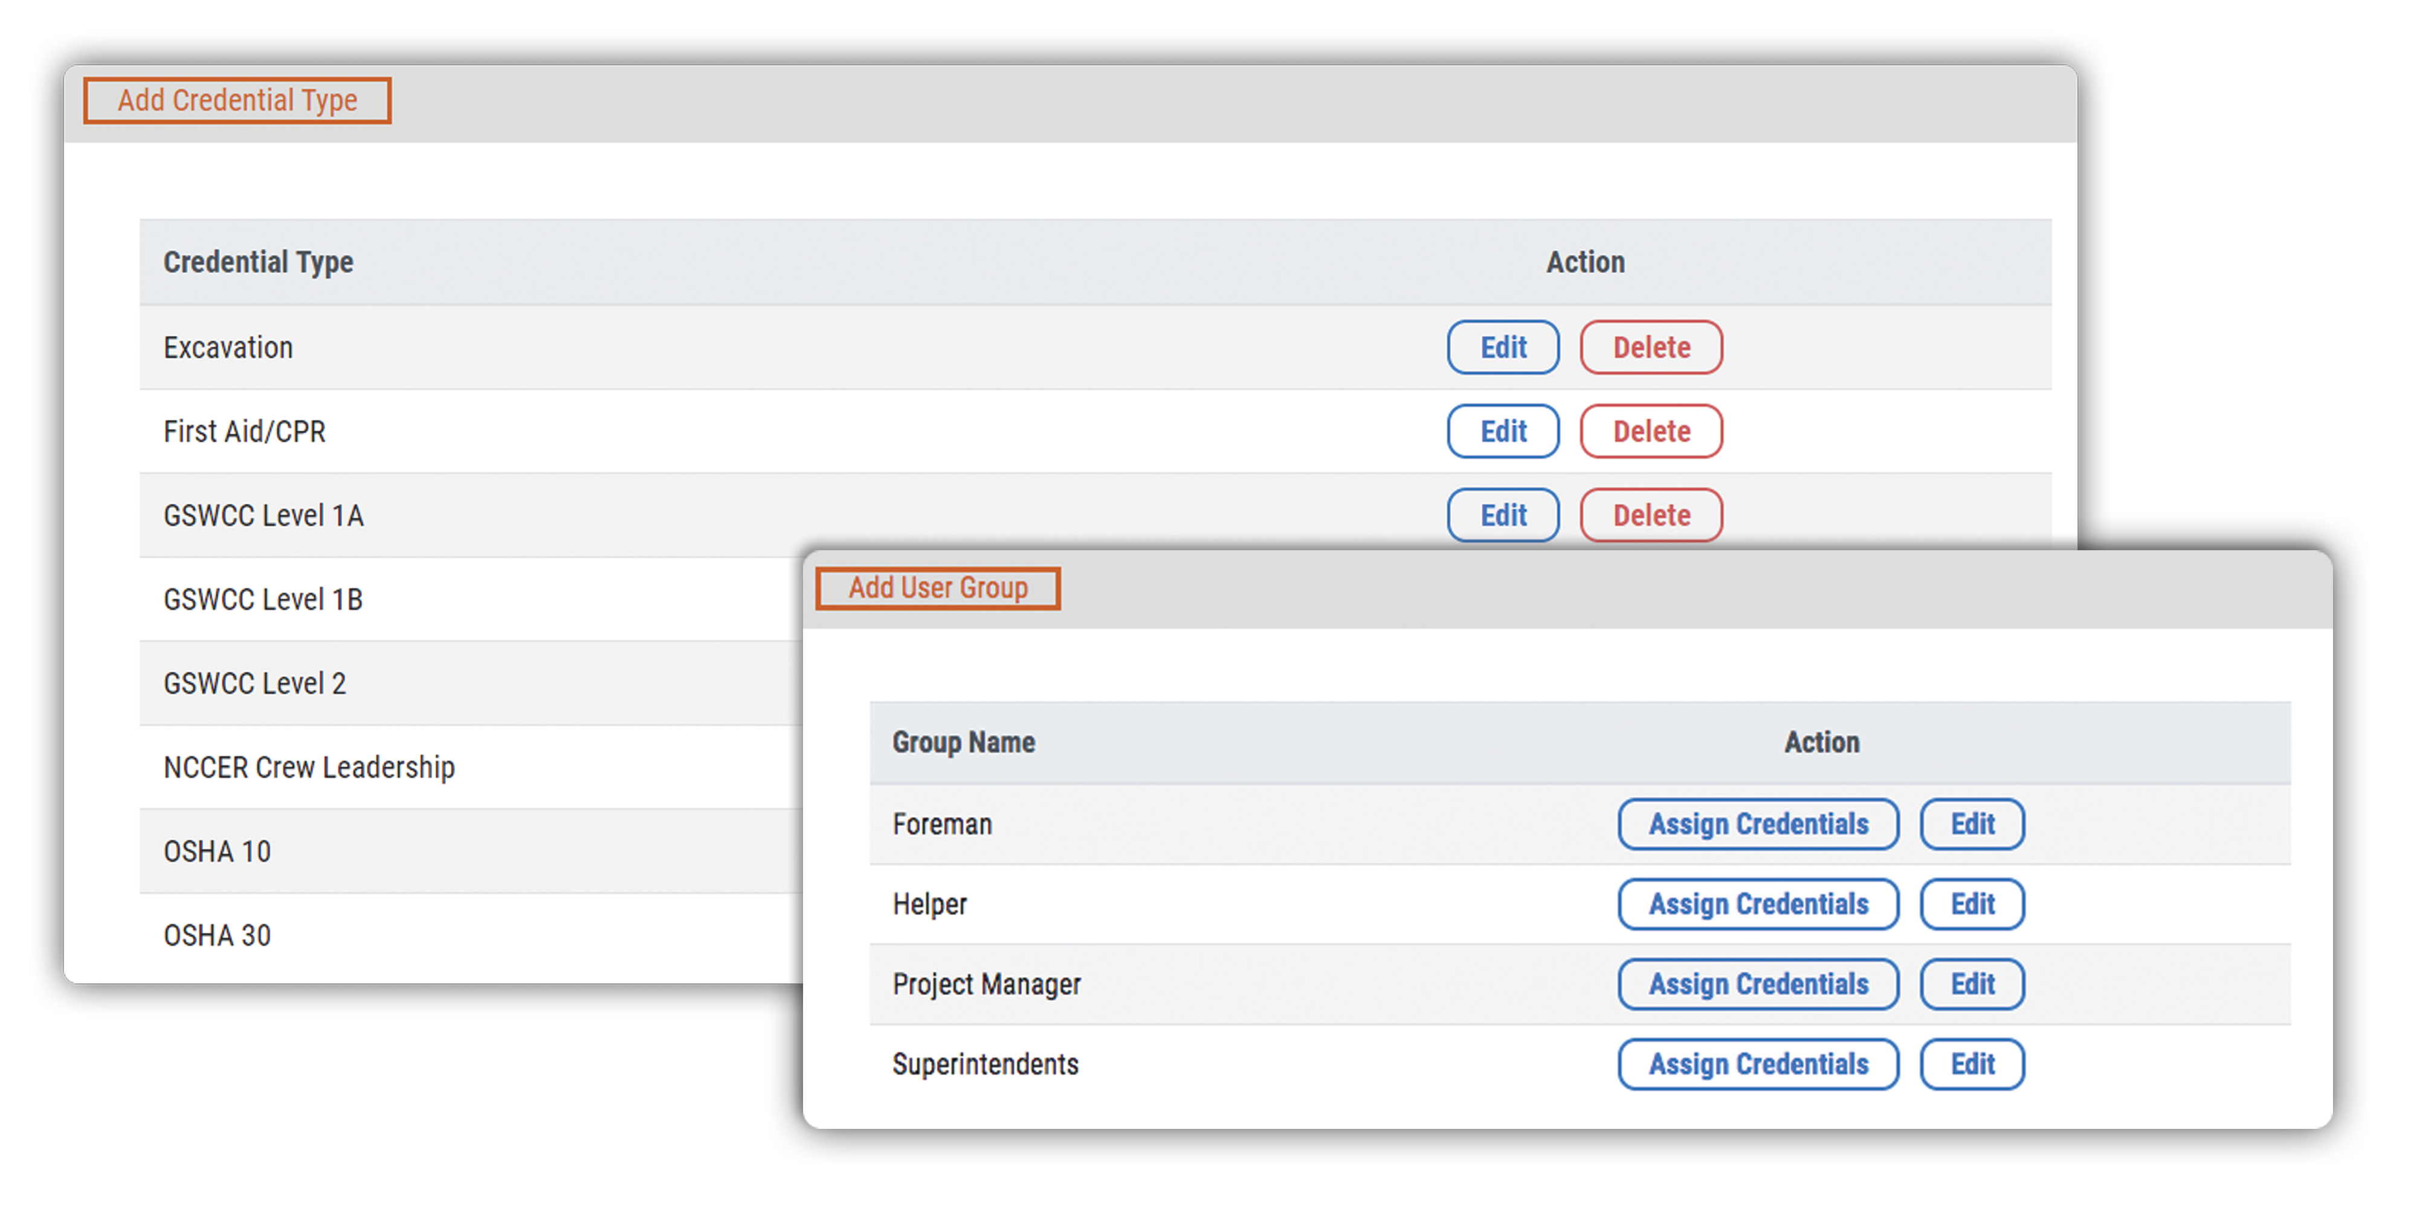Select the GSWCC Level 1B row
Image resolution: width=2417 pixels, height=1208 pixels.
pos(471,599)
